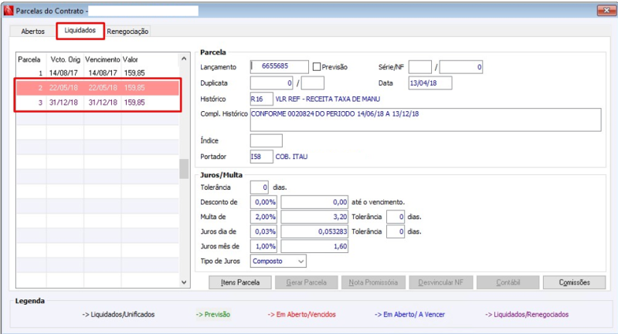This screenshot has width=618, height=334.
Task: Click the Itens Parcela button
Action: (240, 282)
